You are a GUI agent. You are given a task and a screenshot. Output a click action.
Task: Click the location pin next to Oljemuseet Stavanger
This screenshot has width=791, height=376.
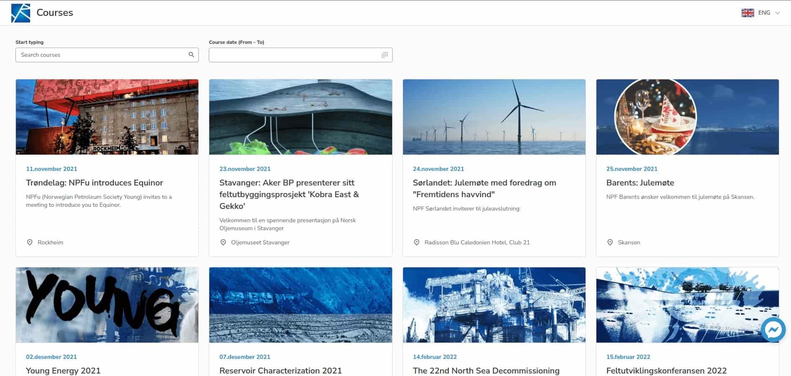[223, 242]
